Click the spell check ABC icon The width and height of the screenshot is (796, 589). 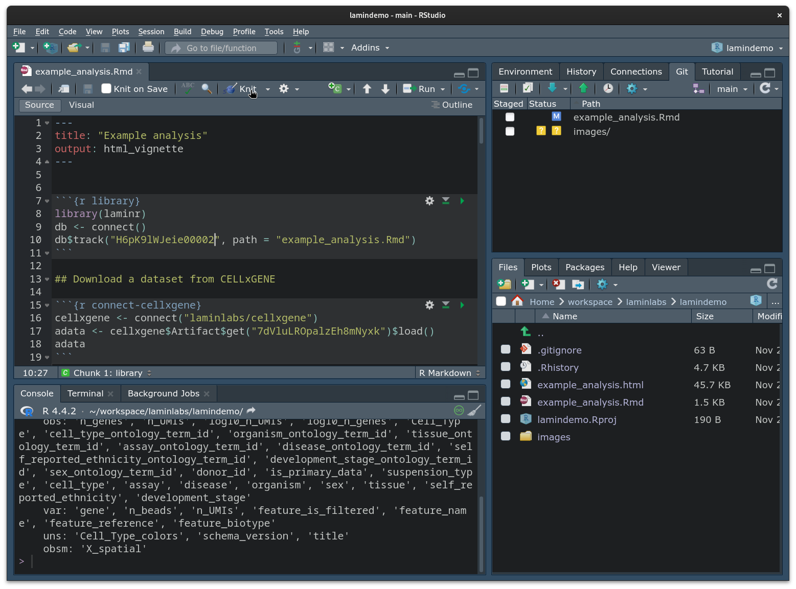[x=188, y=88]
